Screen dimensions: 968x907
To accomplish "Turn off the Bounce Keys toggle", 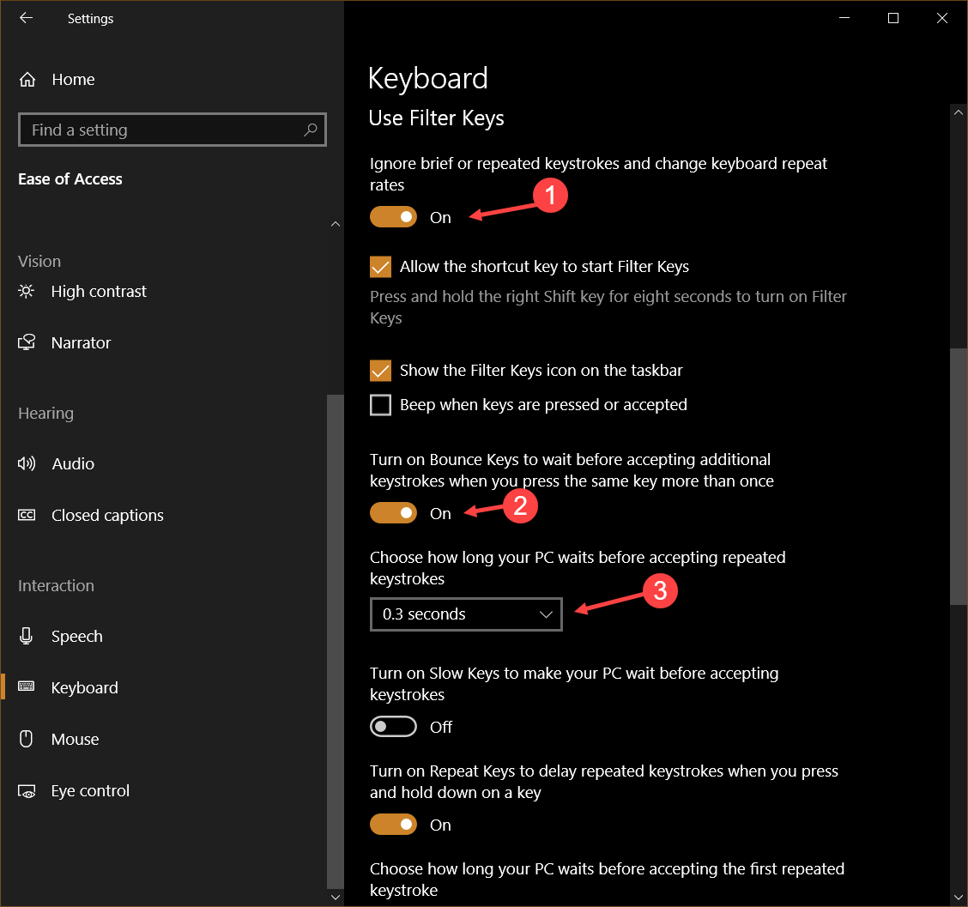I will 393,513.
